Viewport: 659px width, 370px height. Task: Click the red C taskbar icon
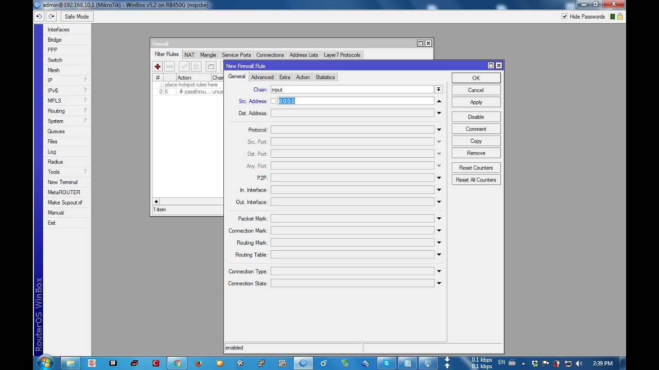[x=155, y=363]
